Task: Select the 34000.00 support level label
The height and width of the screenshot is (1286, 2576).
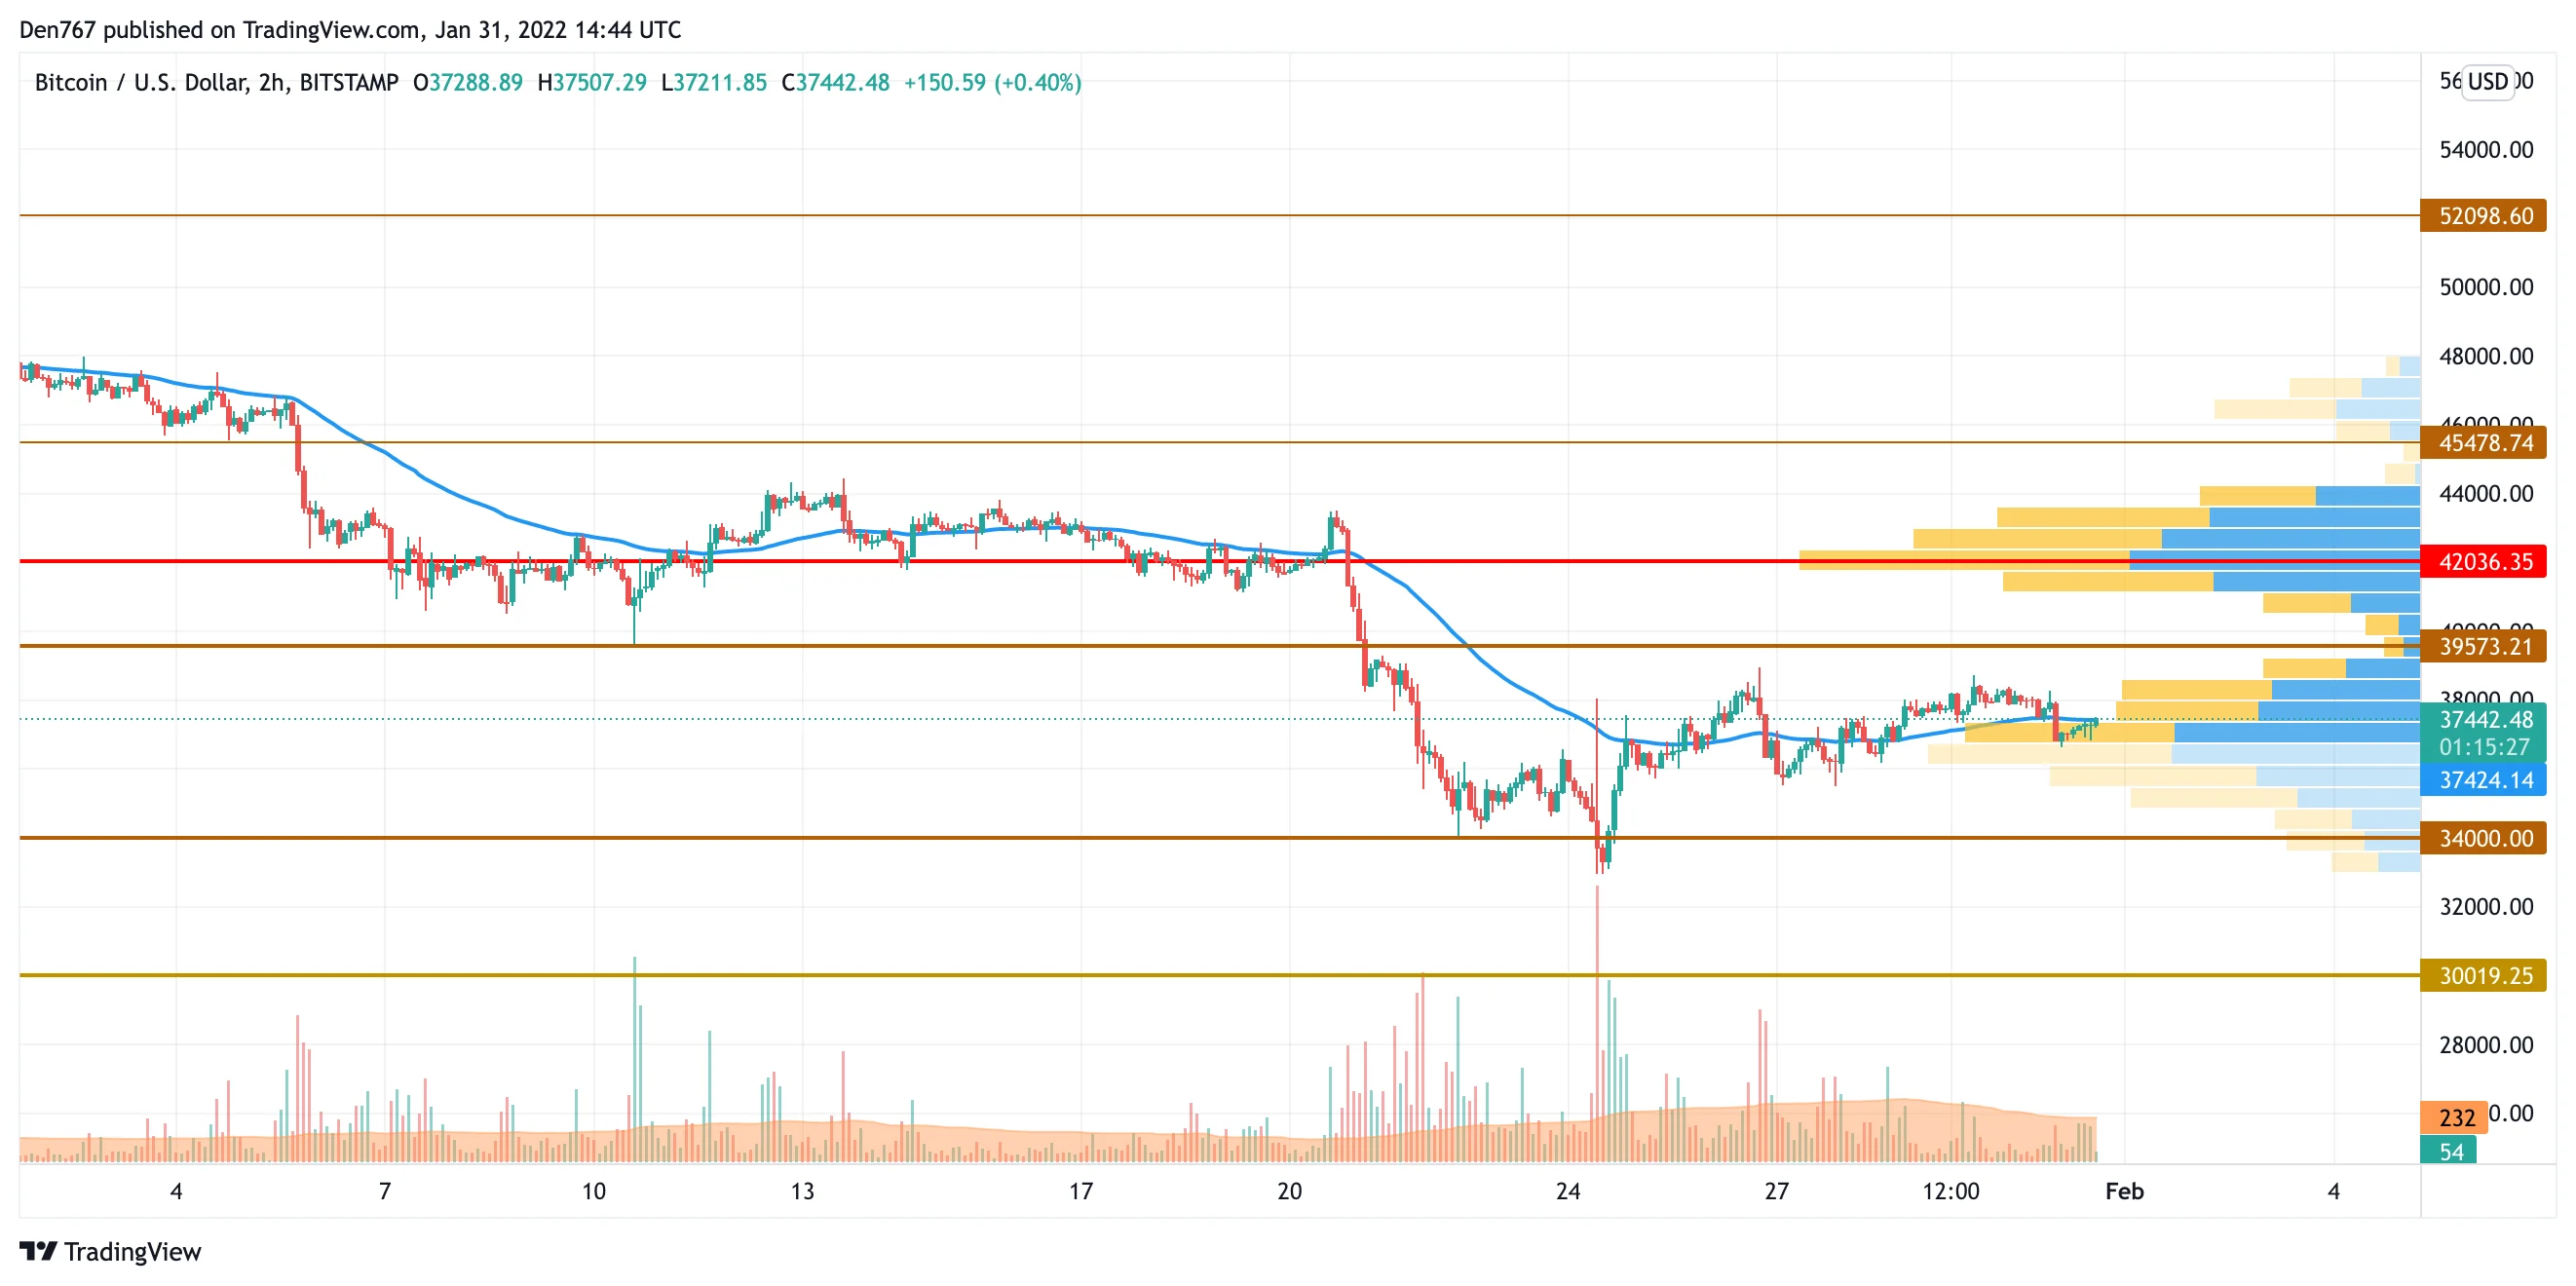Action: click(x=2484, y=838)
